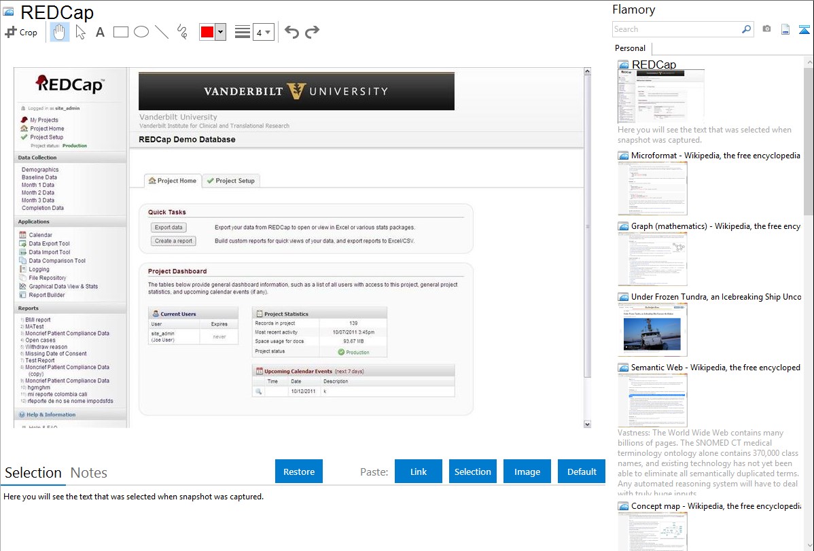Select the Crop tool
This screenshot has height=551, width=814.
click(21, 32)
